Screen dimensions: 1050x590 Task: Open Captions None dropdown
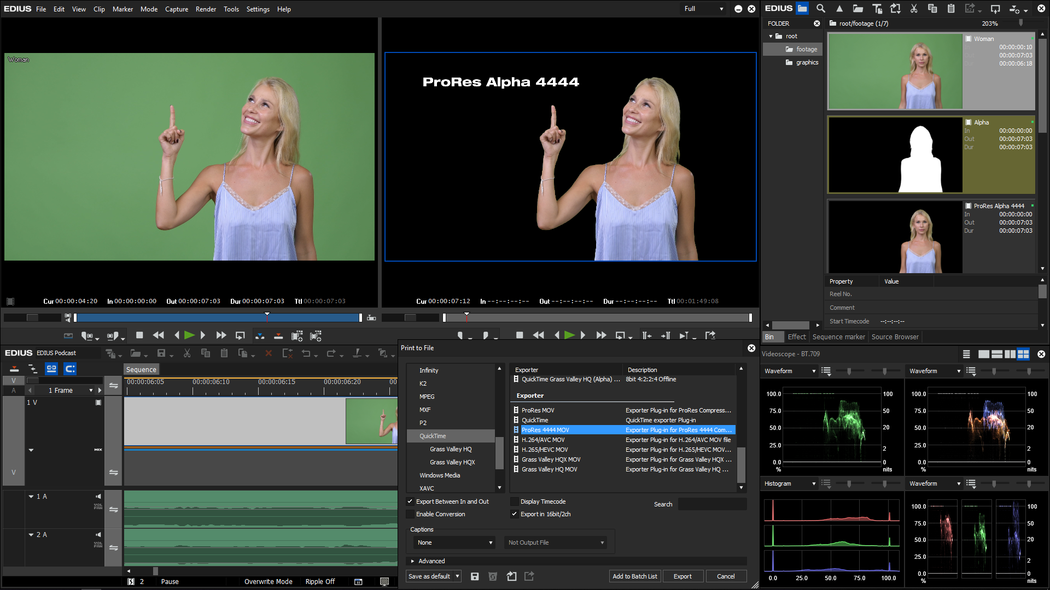[x=454, y=542]
